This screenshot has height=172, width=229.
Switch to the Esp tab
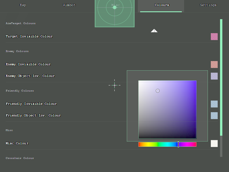coord(23,5)
